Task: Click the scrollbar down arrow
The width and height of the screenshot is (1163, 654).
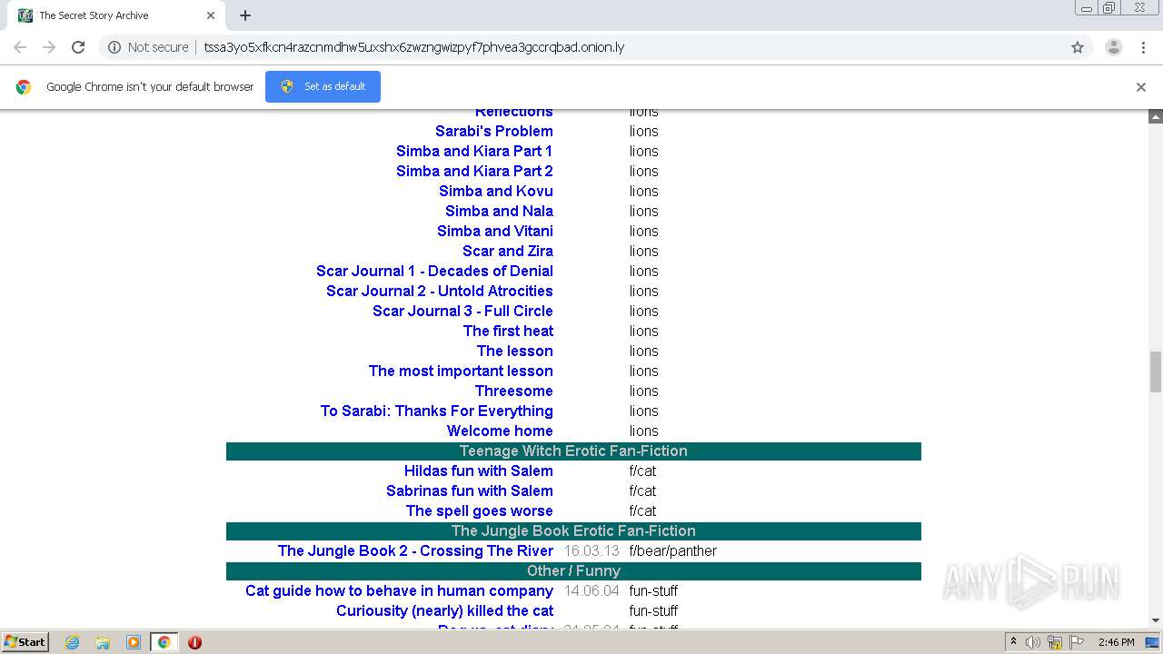Action: [1156, 620]
